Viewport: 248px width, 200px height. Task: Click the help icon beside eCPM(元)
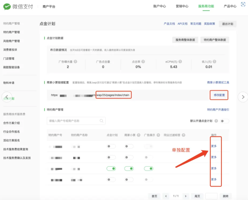180,62
